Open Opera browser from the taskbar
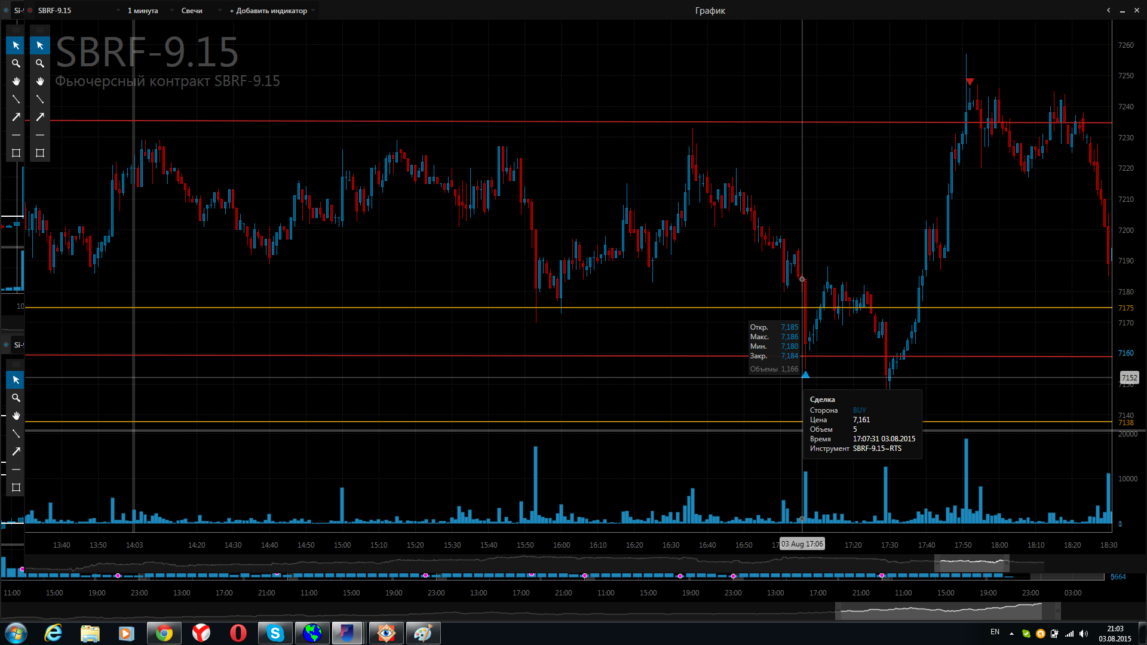 click(238, 633)
